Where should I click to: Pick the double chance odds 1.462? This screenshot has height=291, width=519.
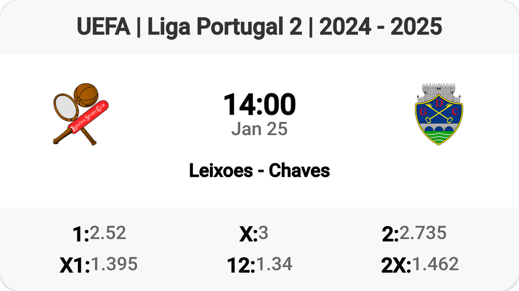pos(435,265)
